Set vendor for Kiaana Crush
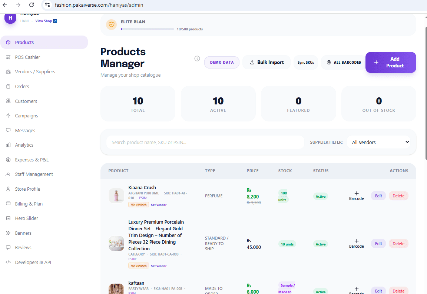The width and height of the screenshot is (427, 294). (159, 205)
